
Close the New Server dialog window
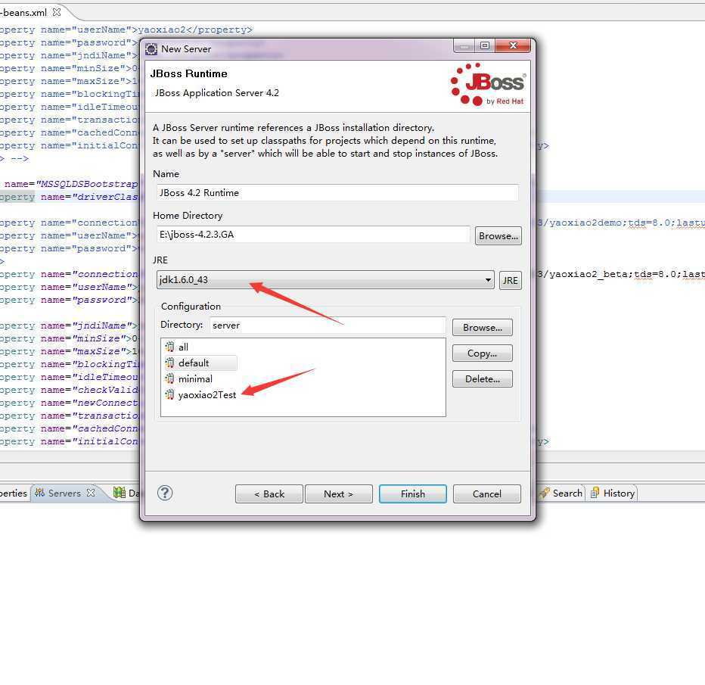pyautogui.click(x=513, y=45)
